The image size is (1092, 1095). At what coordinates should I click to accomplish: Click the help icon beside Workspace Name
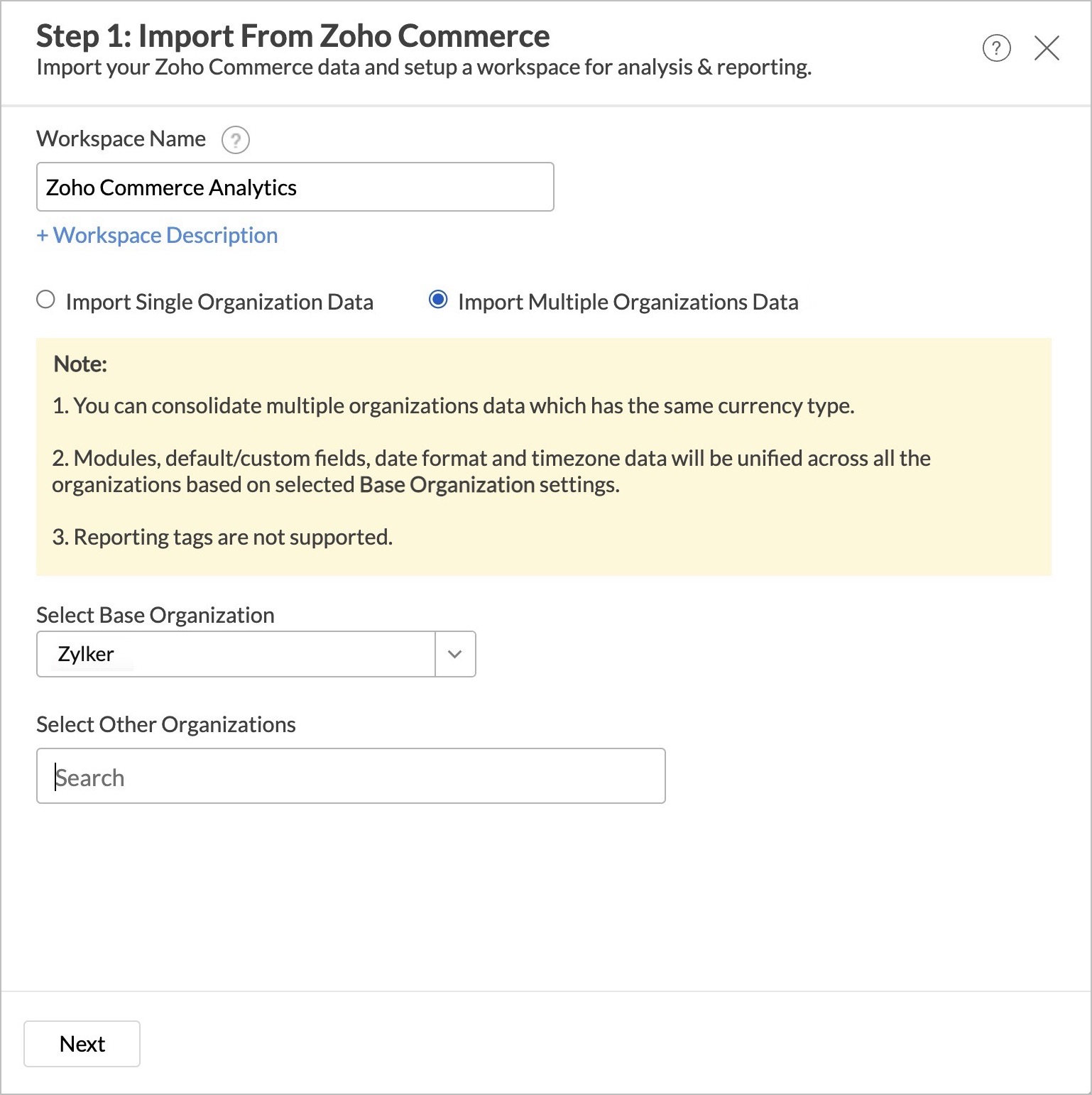235,140
